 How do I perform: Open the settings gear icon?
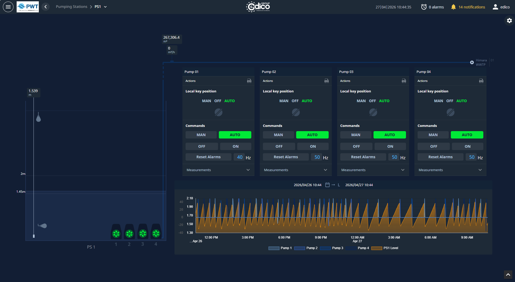tap(509, 21)
